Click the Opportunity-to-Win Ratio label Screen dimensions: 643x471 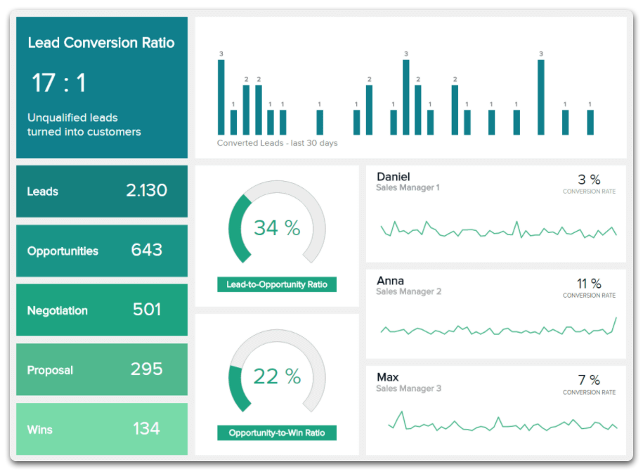[x=277, y=433]
